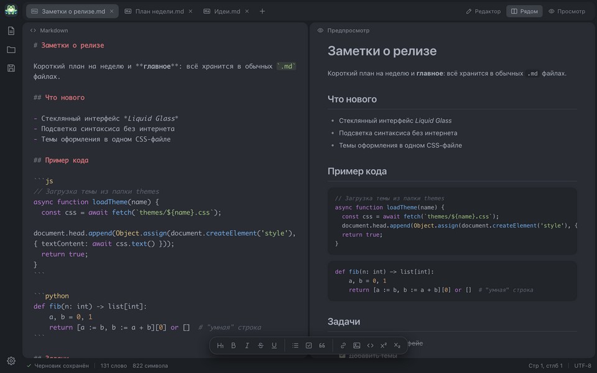
Task: Click the Markdown panel header
Action: pos(49,30)
